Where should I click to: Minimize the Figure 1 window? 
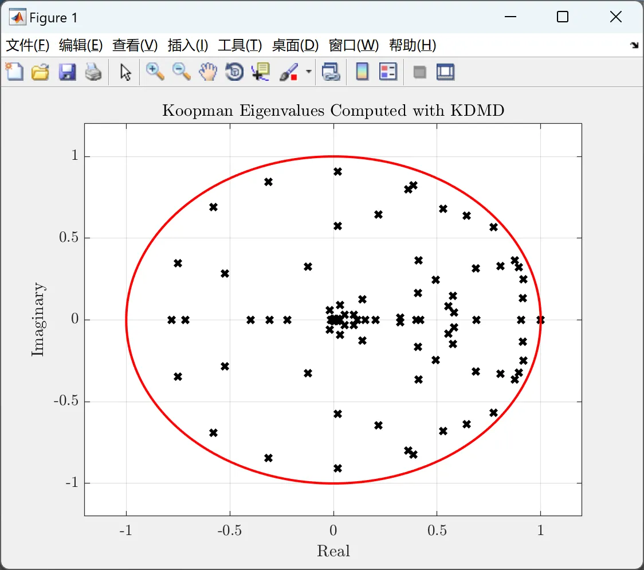(510, 17)
